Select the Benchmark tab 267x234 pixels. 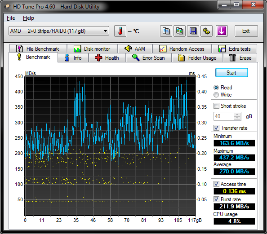point(33,57)
